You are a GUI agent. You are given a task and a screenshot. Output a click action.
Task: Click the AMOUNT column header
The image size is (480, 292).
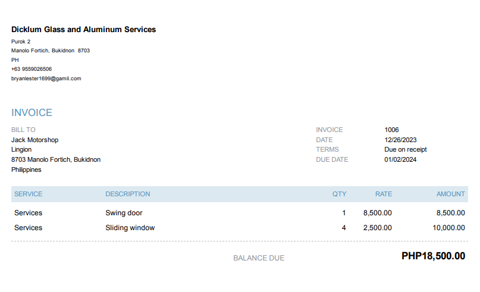tap(450, 194)
